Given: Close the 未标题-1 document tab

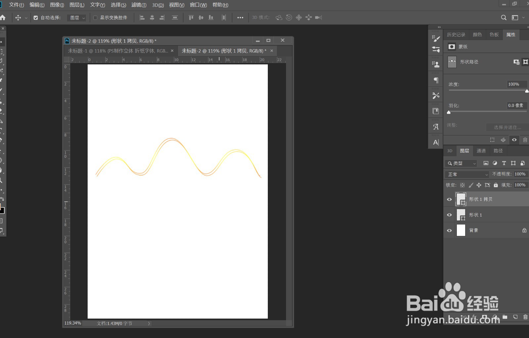Looking at the screenshot, I should coord(172,51).
